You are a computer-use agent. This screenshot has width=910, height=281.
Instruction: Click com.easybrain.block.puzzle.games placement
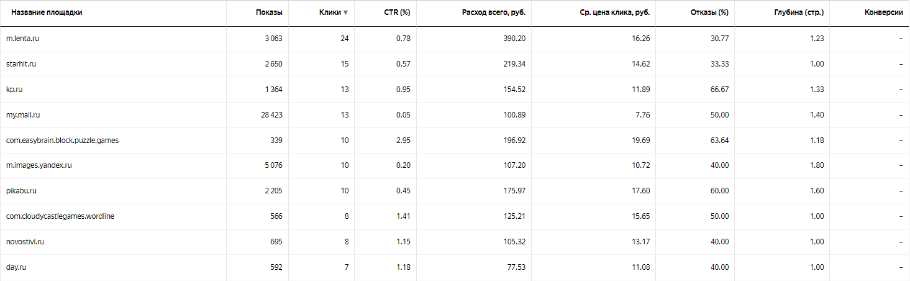coord(62,140)
